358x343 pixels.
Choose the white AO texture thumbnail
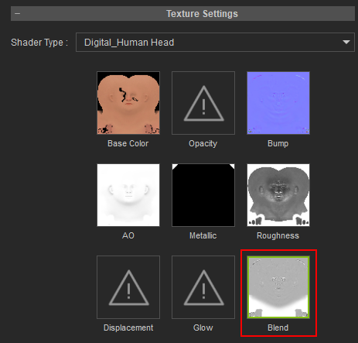pos(128,195)
